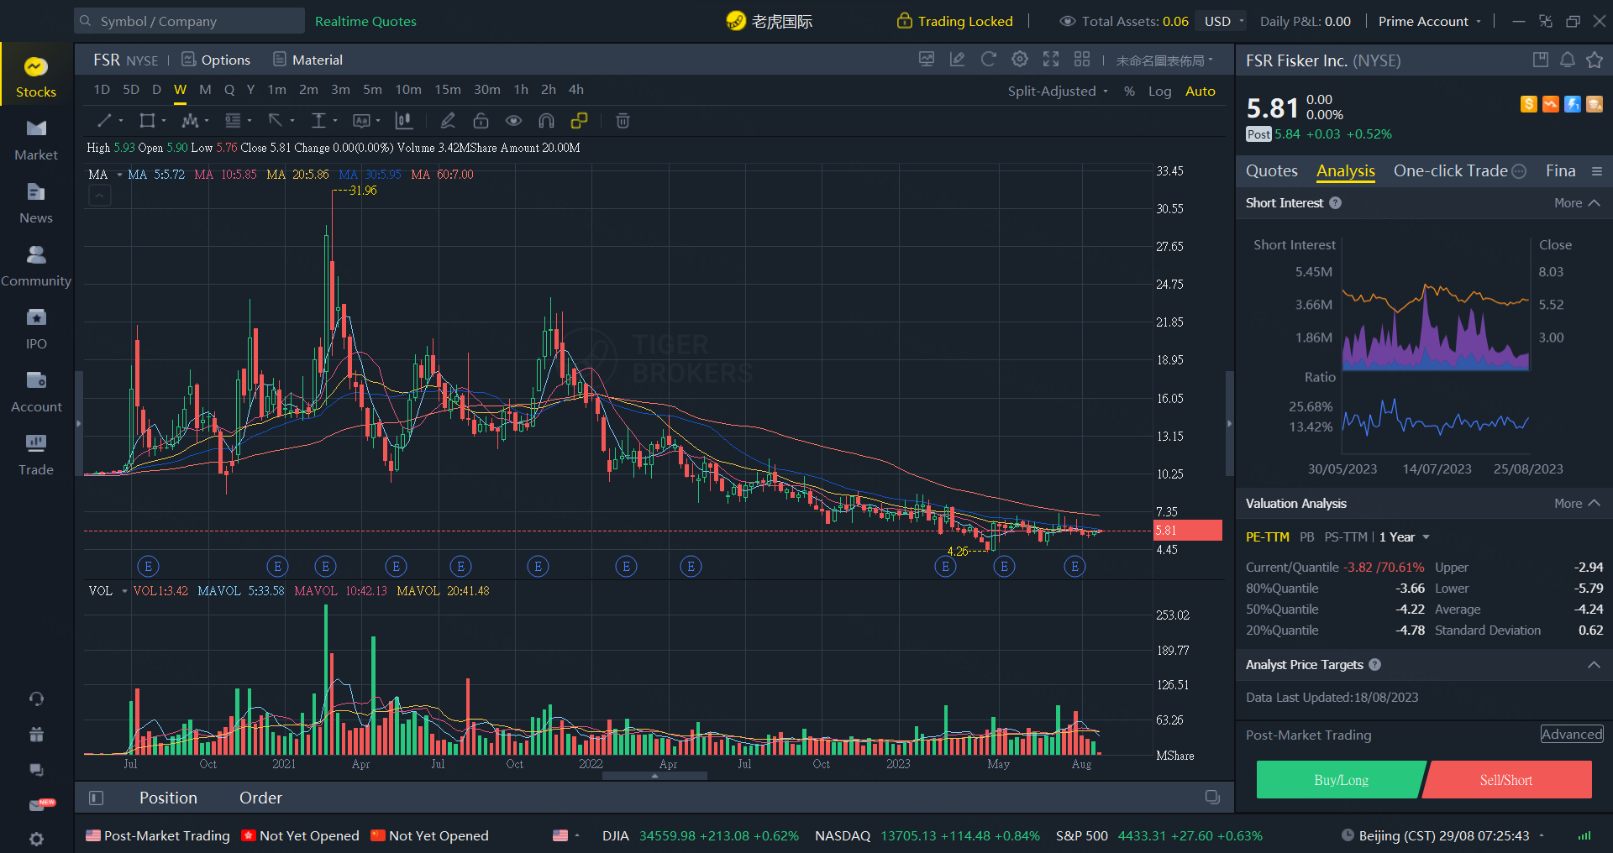Viewport: 1613px width, 853px height.
Task: Toggle Advanced post-market trading mode
Action: pos(1572,734)
